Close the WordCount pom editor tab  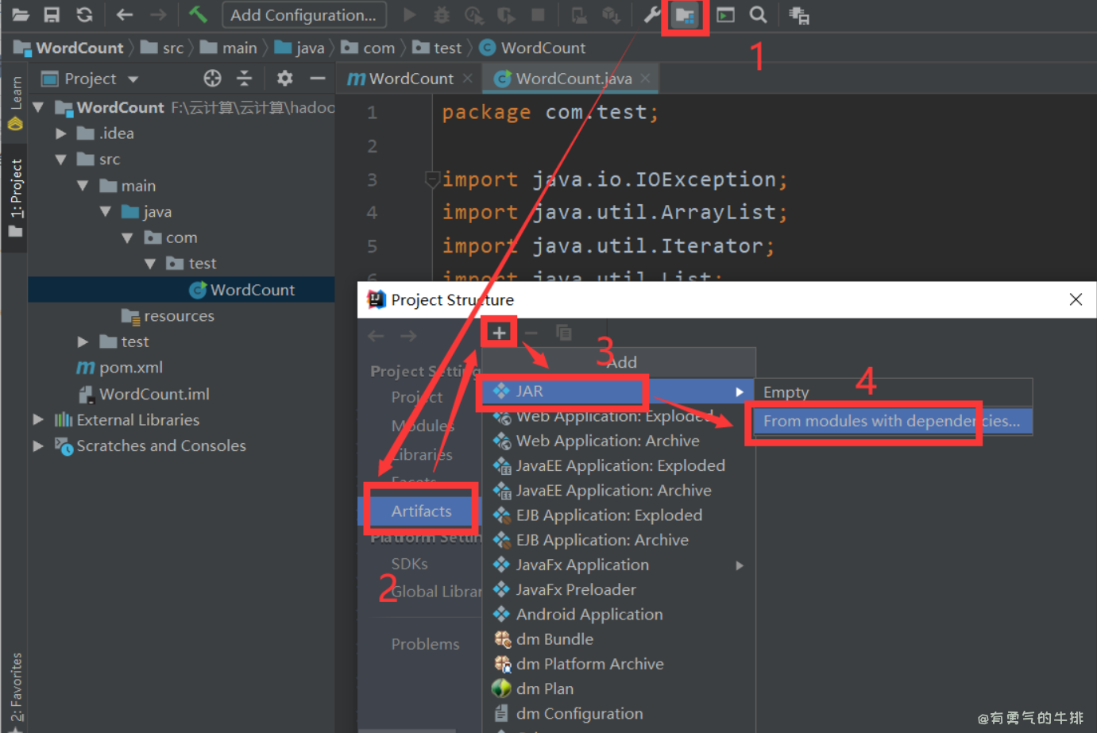click(467, 78)
